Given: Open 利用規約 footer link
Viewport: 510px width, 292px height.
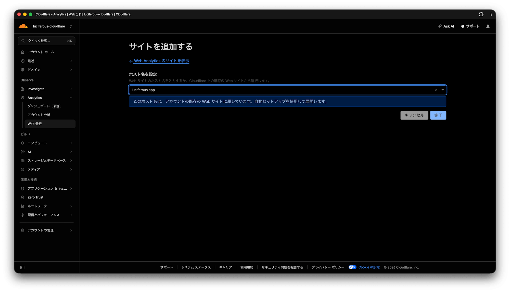Looking at the screenshot, I should click(x=247, y=267).
